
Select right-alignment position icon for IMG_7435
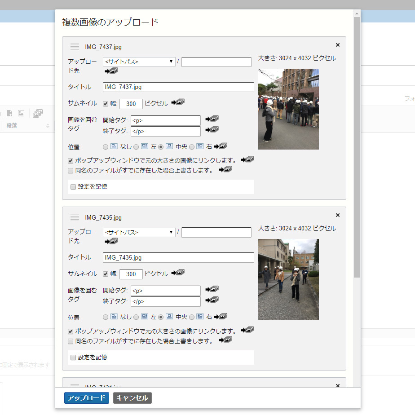(200, 317)
